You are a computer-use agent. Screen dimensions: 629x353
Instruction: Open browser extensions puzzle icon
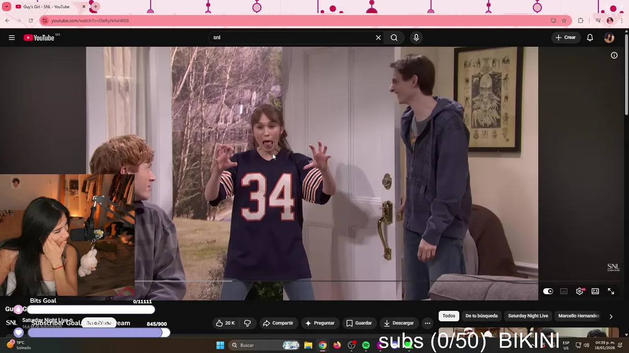[x=581, y=21]
